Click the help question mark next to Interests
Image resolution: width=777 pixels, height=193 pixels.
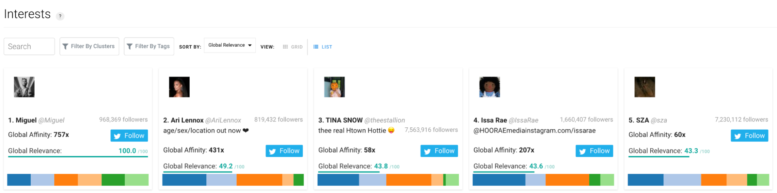click(60, 16)
